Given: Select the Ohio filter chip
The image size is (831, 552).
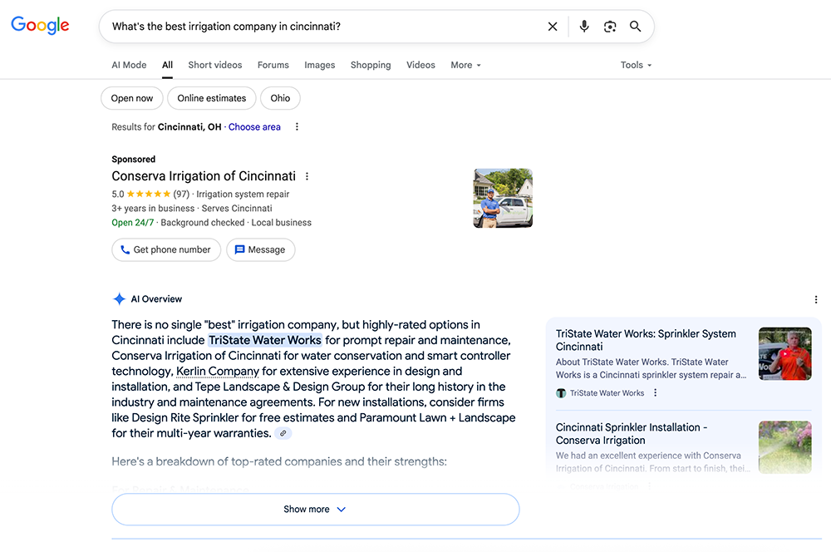Looking at the screenshot, I should click(280, 98).
